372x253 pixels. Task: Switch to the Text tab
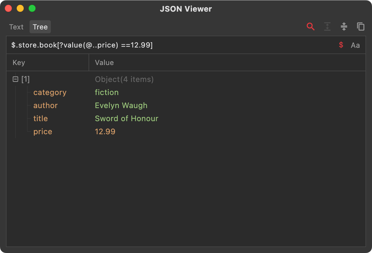click(16, 27)
